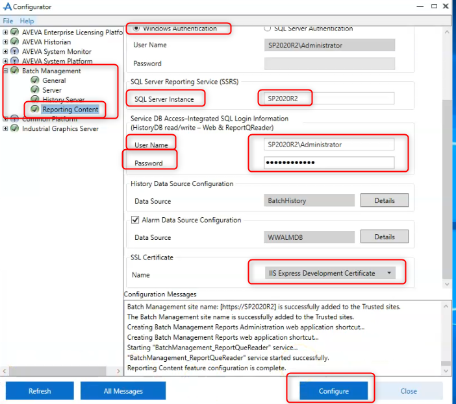Expand AVEVA System Platform tree node
The width and height of the screenshot is (456, 404).
pos(5,61)
